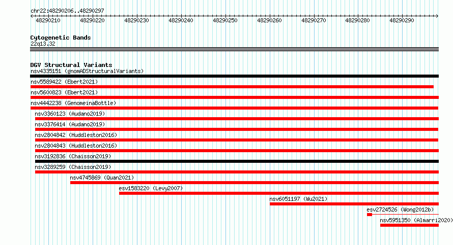Screen dimensions: 453x245
Task: Open nsv3376414 (Audano2019) label
Action: coord(70,124)
